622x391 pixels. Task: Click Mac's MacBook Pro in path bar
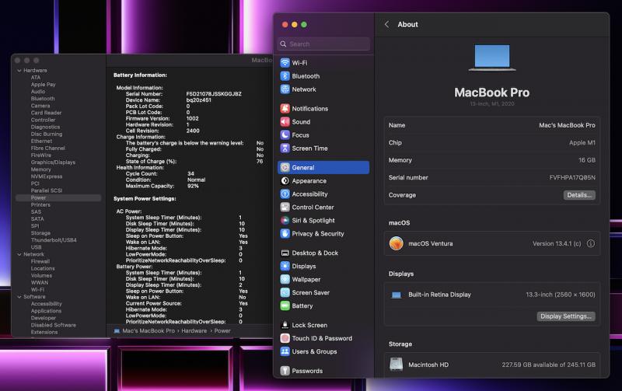click(x=149, y=330)
